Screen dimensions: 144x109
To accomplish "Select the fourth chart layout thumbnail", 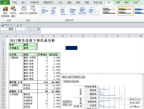I will coord(73,11).
